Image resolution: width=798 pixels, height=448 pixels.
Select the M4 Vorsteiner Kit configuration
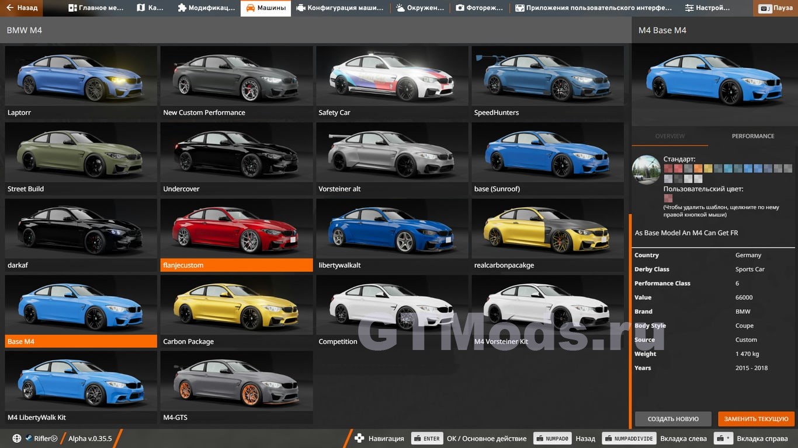pyautogui.click(x=548, y=311)
